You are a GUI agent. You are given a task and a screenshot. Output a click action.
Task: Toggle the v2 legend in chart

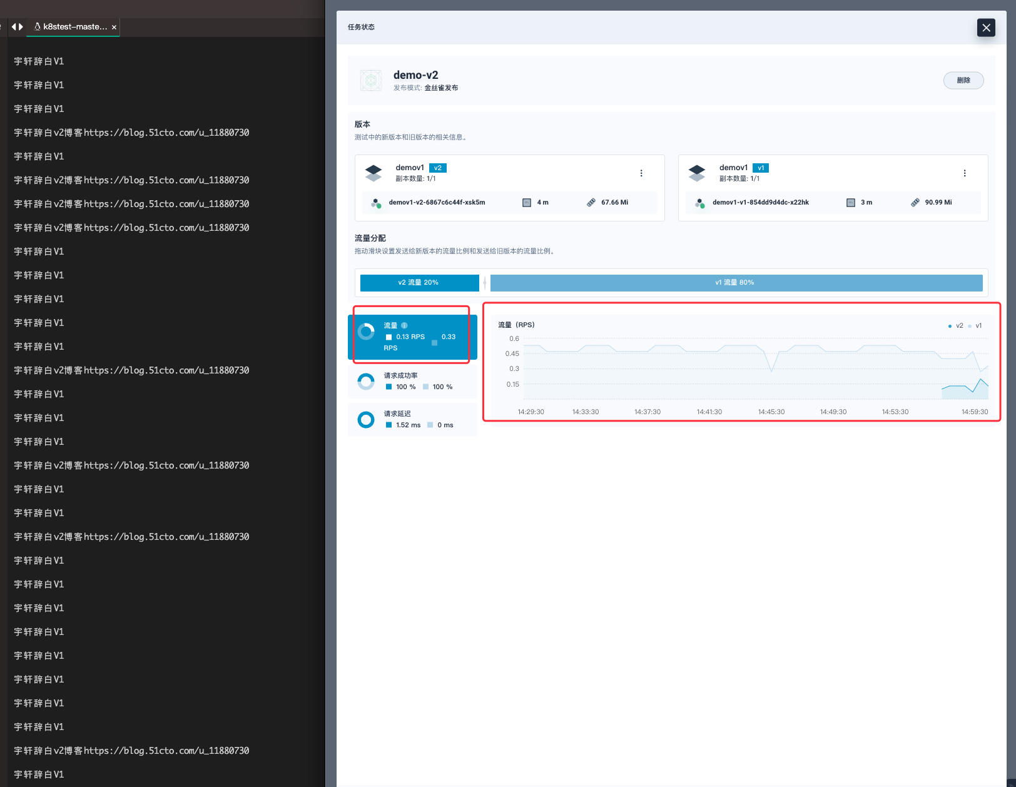pyautogui.click(x=955, y=326)
